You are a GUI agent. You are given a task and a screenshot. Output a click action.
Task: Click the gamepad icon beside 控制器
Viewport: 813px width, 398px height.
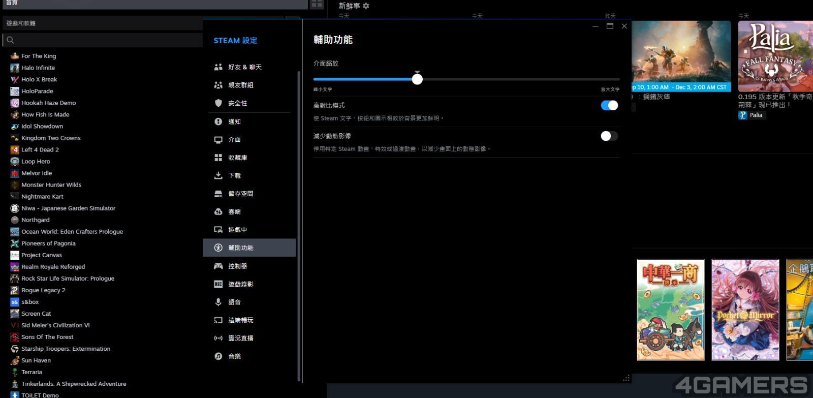218,266
